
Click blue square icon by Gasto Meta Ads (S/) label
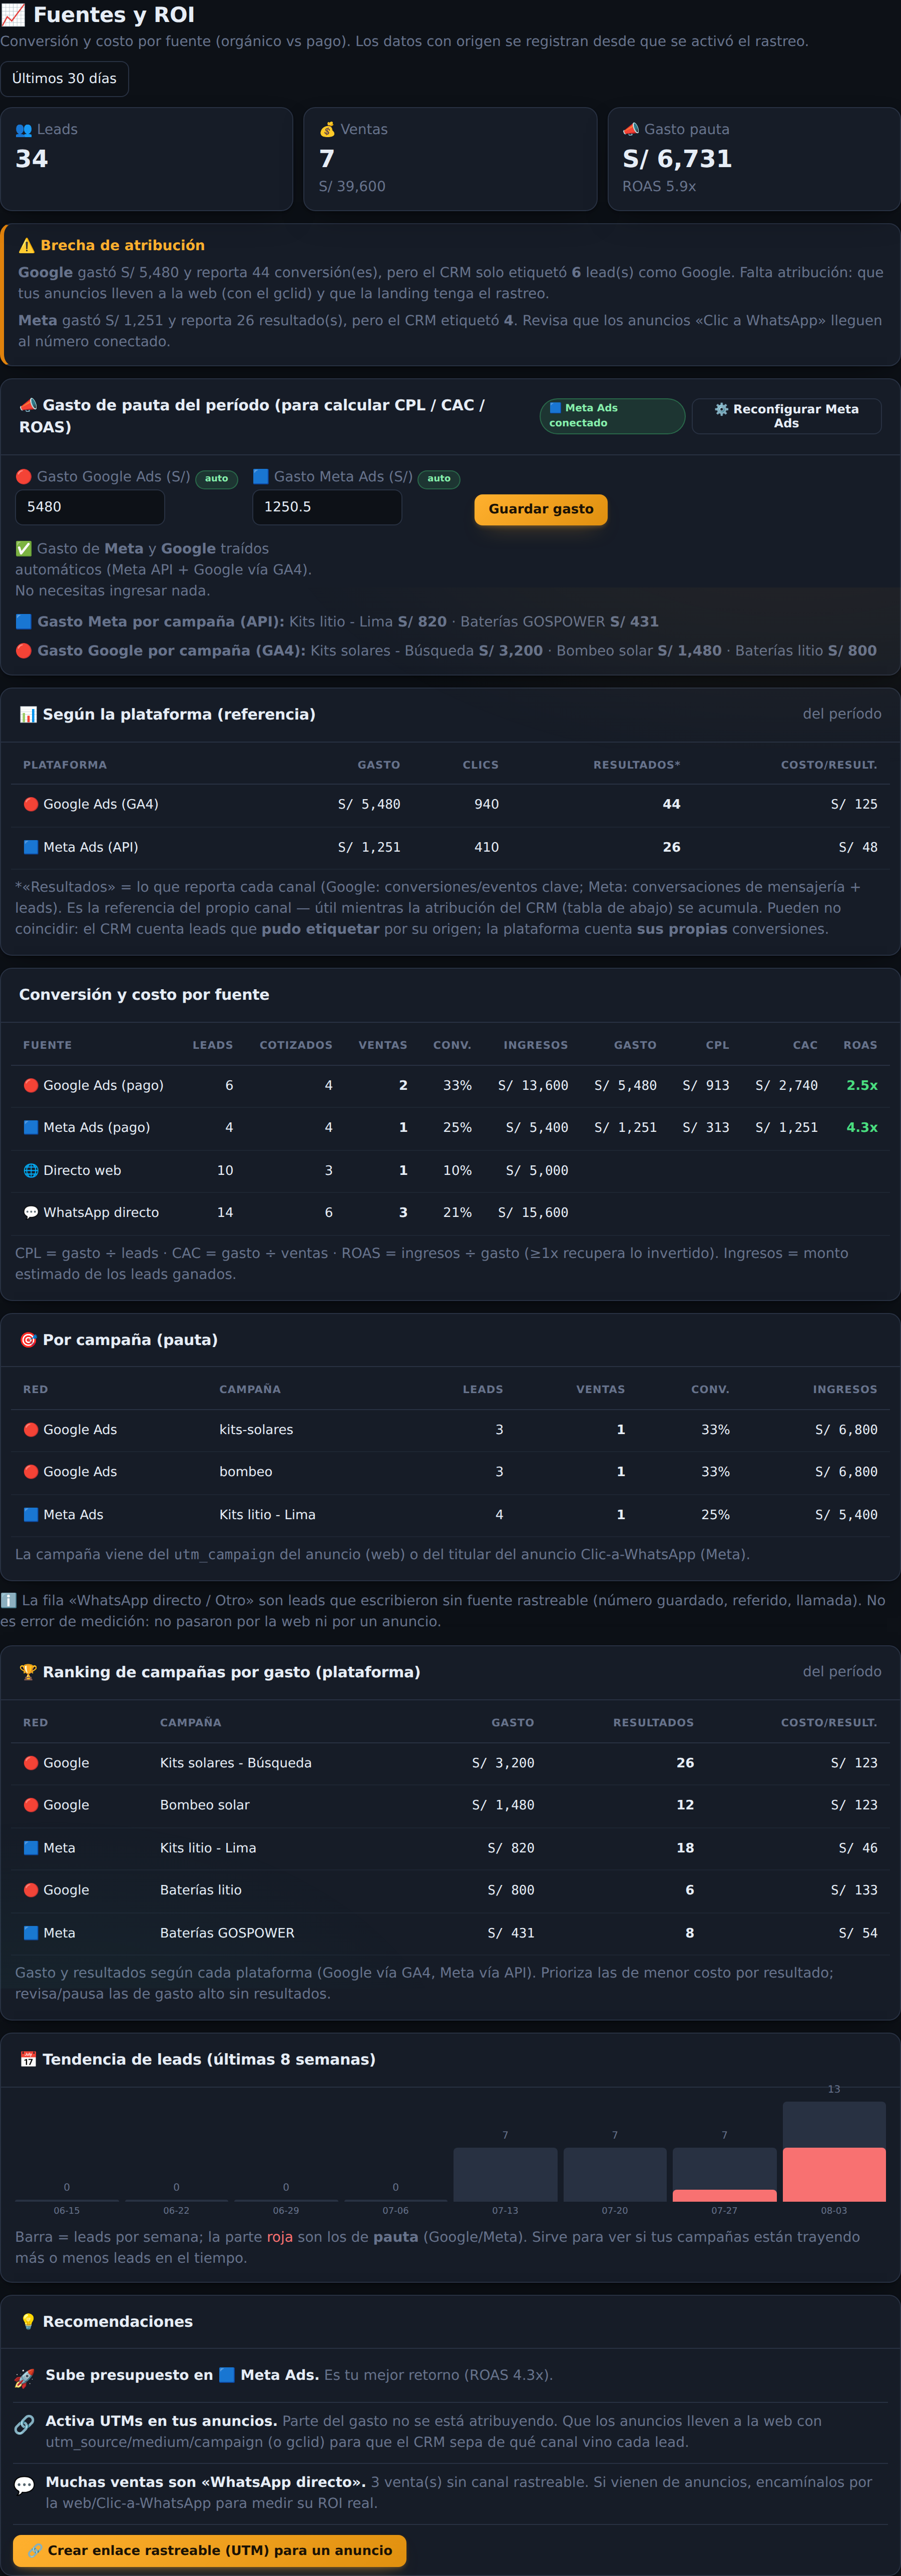(x=261, y=477)
